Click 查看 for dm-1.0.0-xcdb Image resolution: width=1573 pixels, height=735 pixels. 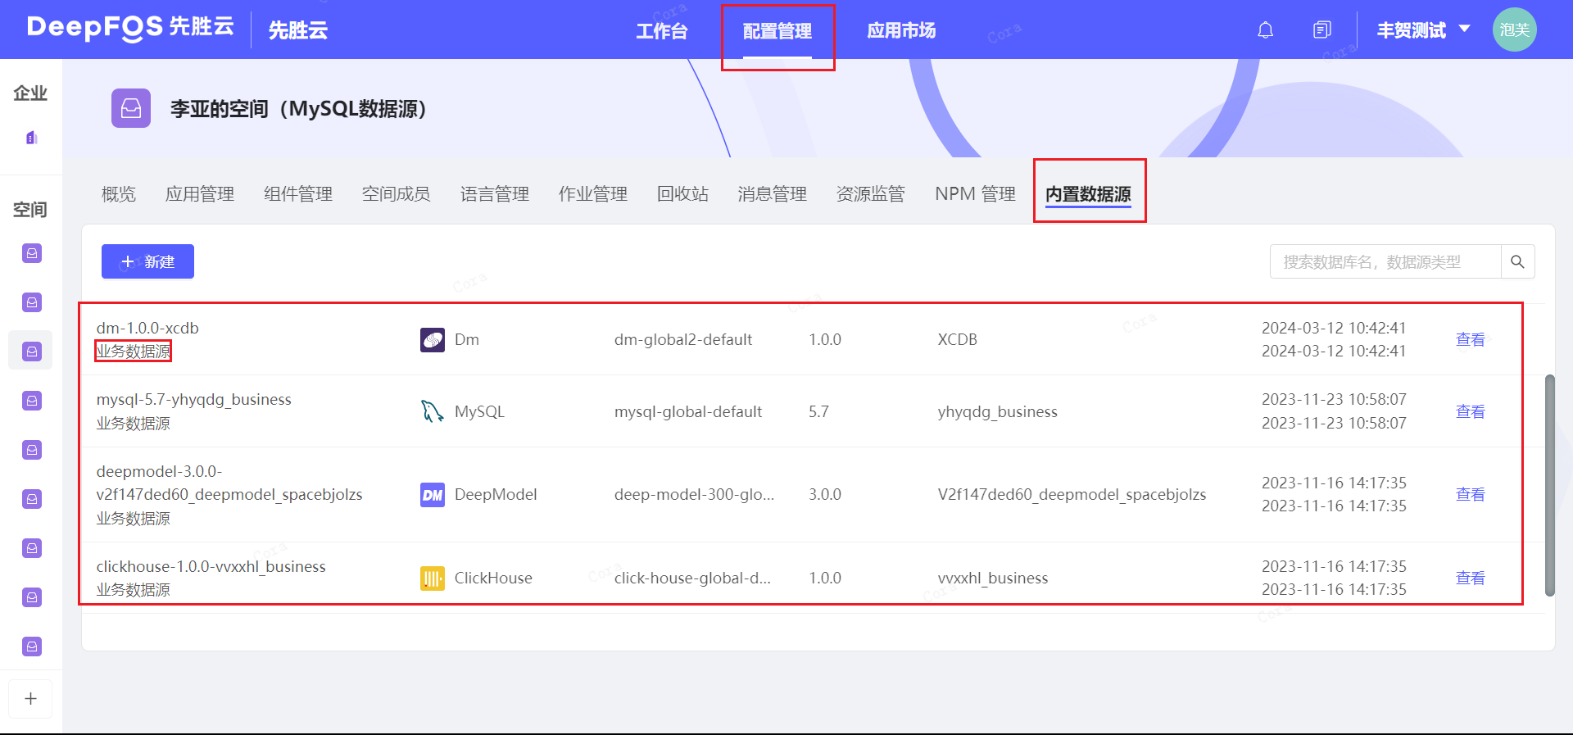coord(1470,339)
